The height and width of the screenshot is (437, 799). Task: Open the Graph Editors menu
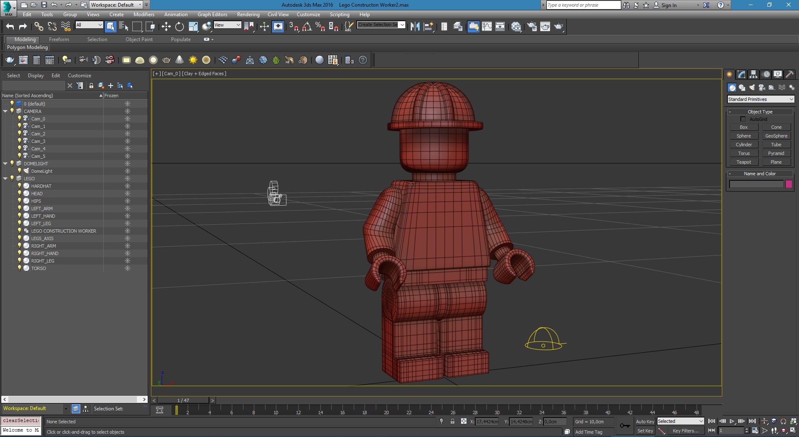tap(212, 15)
